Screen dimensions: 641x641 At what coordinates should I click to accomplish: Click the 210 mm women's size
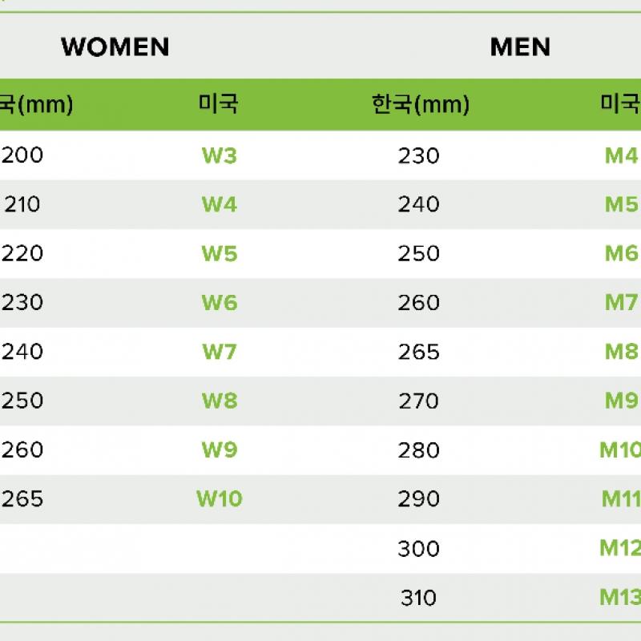click(x=22, y=204)
